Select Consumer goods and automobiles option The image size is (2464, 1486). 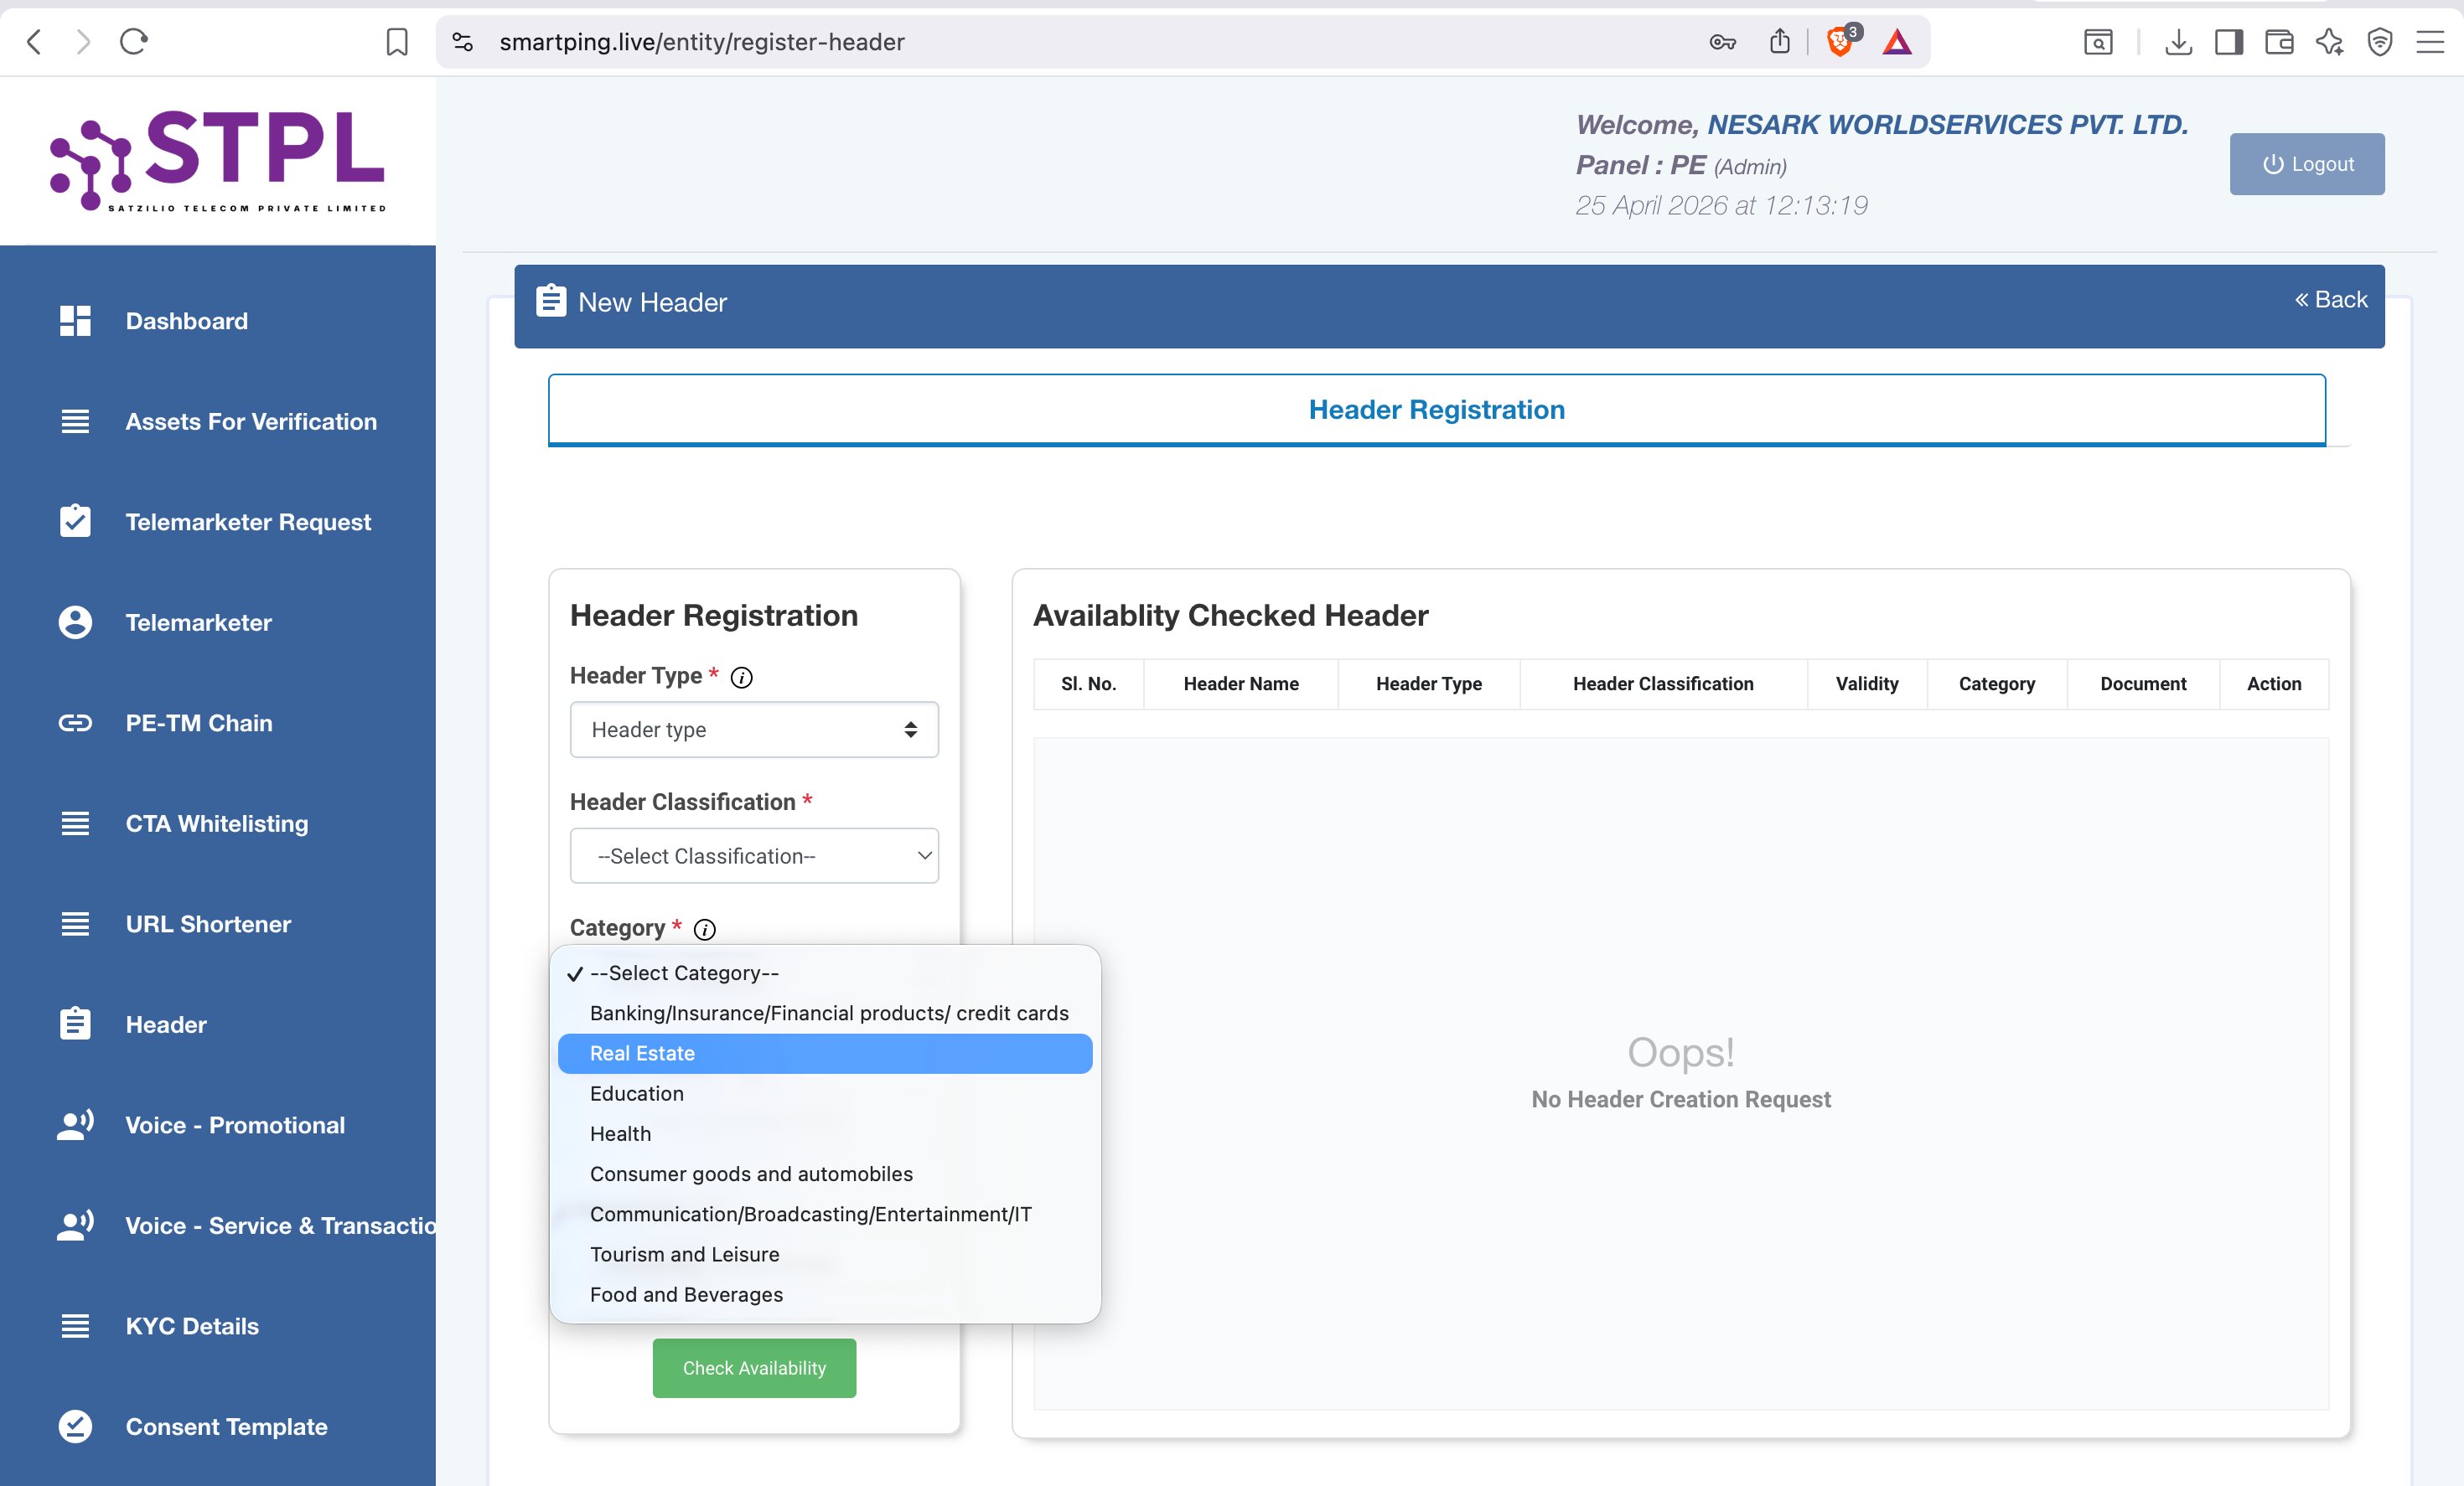pos(825,1174)
